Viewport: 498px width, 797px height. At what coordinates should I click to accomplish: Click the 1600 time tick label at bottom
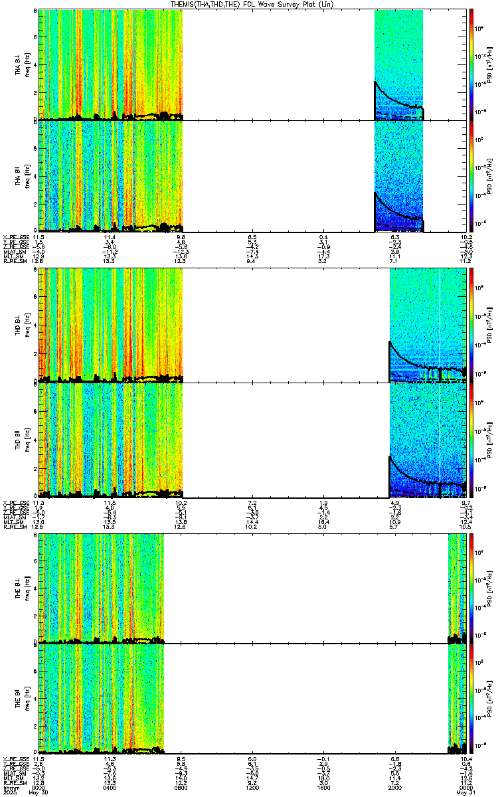(323, 788)
